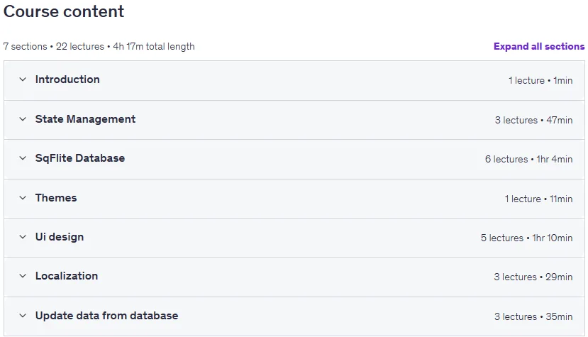Viewport: 588px width, 337px height.
Task: Open the Ui design chevron arrow
Action: pos(23,237)
